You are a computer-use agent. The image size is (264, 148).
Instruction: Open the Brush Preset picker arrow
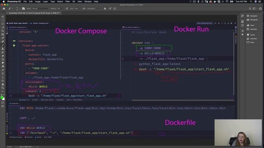[20, 9]
